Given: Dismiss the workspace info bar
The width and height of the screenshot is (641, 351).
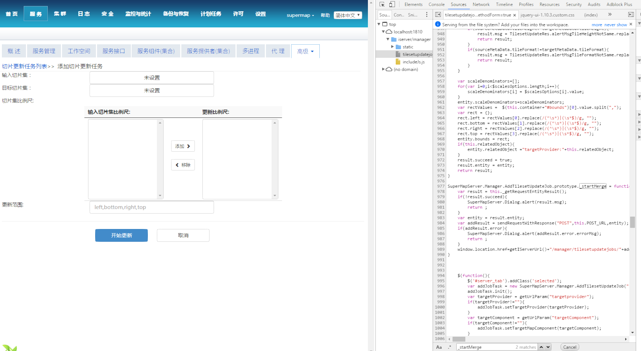Looking at the screenshot, I should 631,24.
